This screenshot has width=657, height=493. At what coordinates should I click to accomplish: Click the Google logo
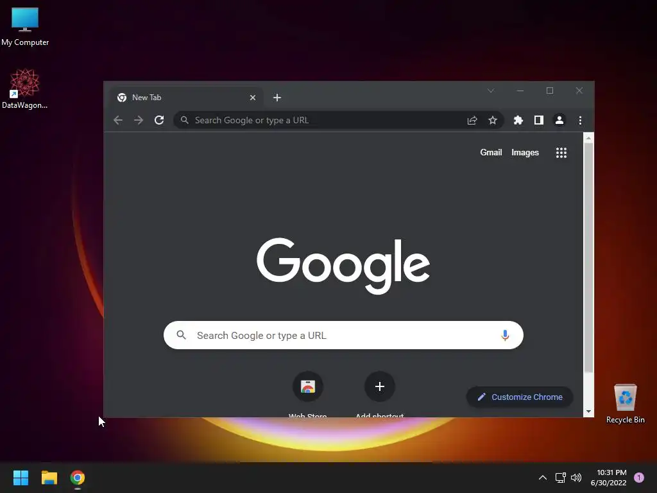343,265
